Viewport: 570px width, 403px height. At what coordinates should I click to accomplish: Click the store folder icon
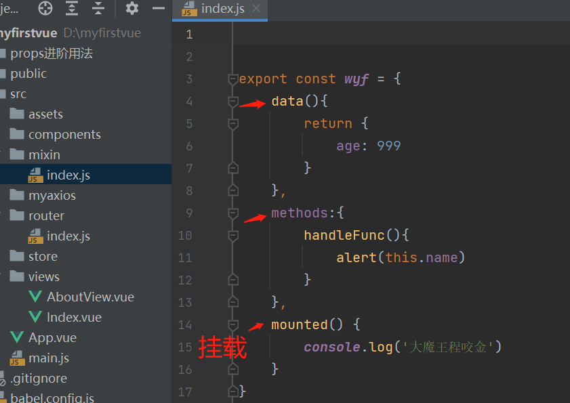[17, 256]
